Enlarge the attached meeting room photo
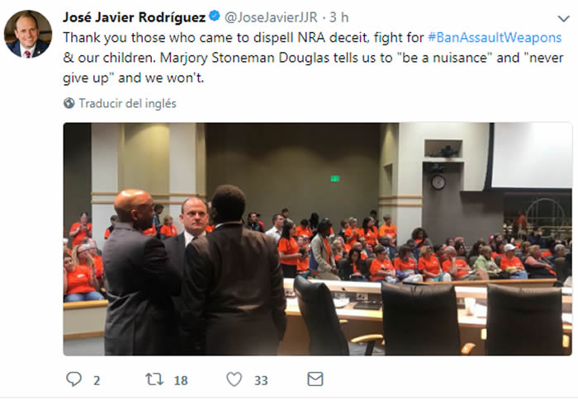Viewport: 578px width, 400px height. [x=318, y=239]
